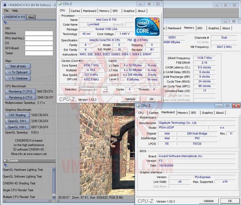Open Memory tab in the CPU window
The width and height of the screenshot is (241, 205).
[104, 11]
